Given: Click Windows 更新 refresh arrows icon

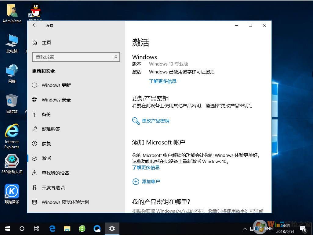Looking at the screenshot, I should coord(35,85).
